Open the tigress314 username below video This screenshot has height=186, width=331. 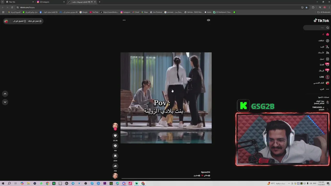(206, 172)
